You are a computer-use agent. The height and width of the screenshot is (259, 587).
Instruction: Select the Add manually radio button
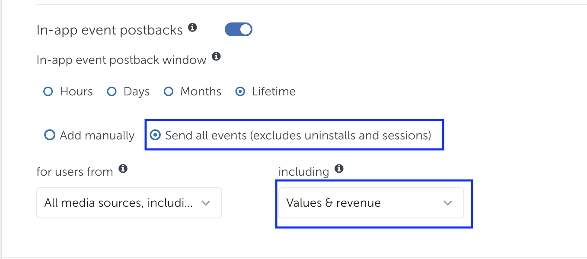click(x=50, y=136)
